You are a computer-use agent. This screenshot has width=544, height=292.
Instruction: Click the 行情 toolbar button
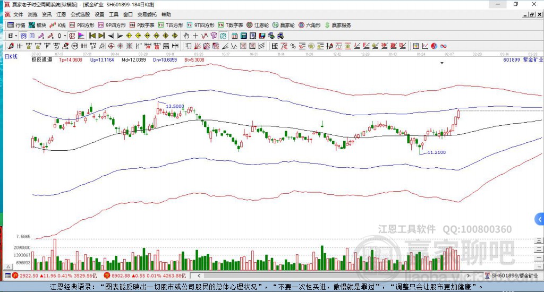point(16,25)
